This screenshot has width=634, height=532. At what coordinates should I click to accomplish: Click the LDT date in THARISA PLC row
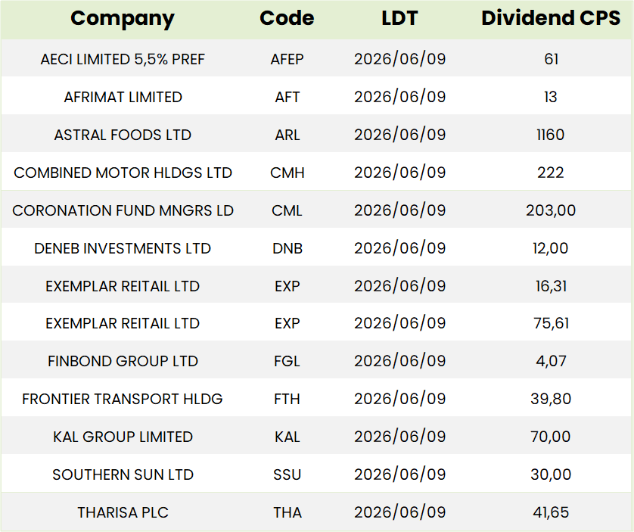pos(399,512)
